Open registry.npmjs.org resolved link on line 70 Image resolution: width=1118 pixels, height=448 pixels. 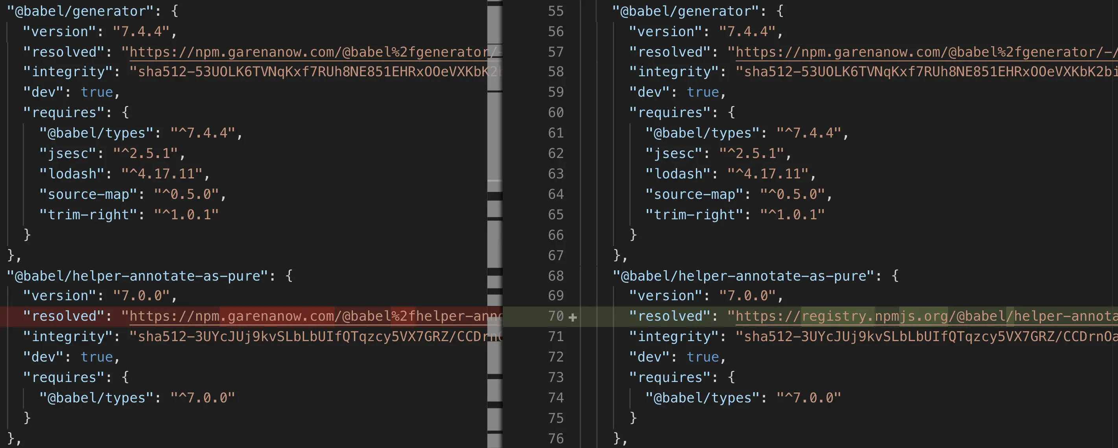(926, 316)
